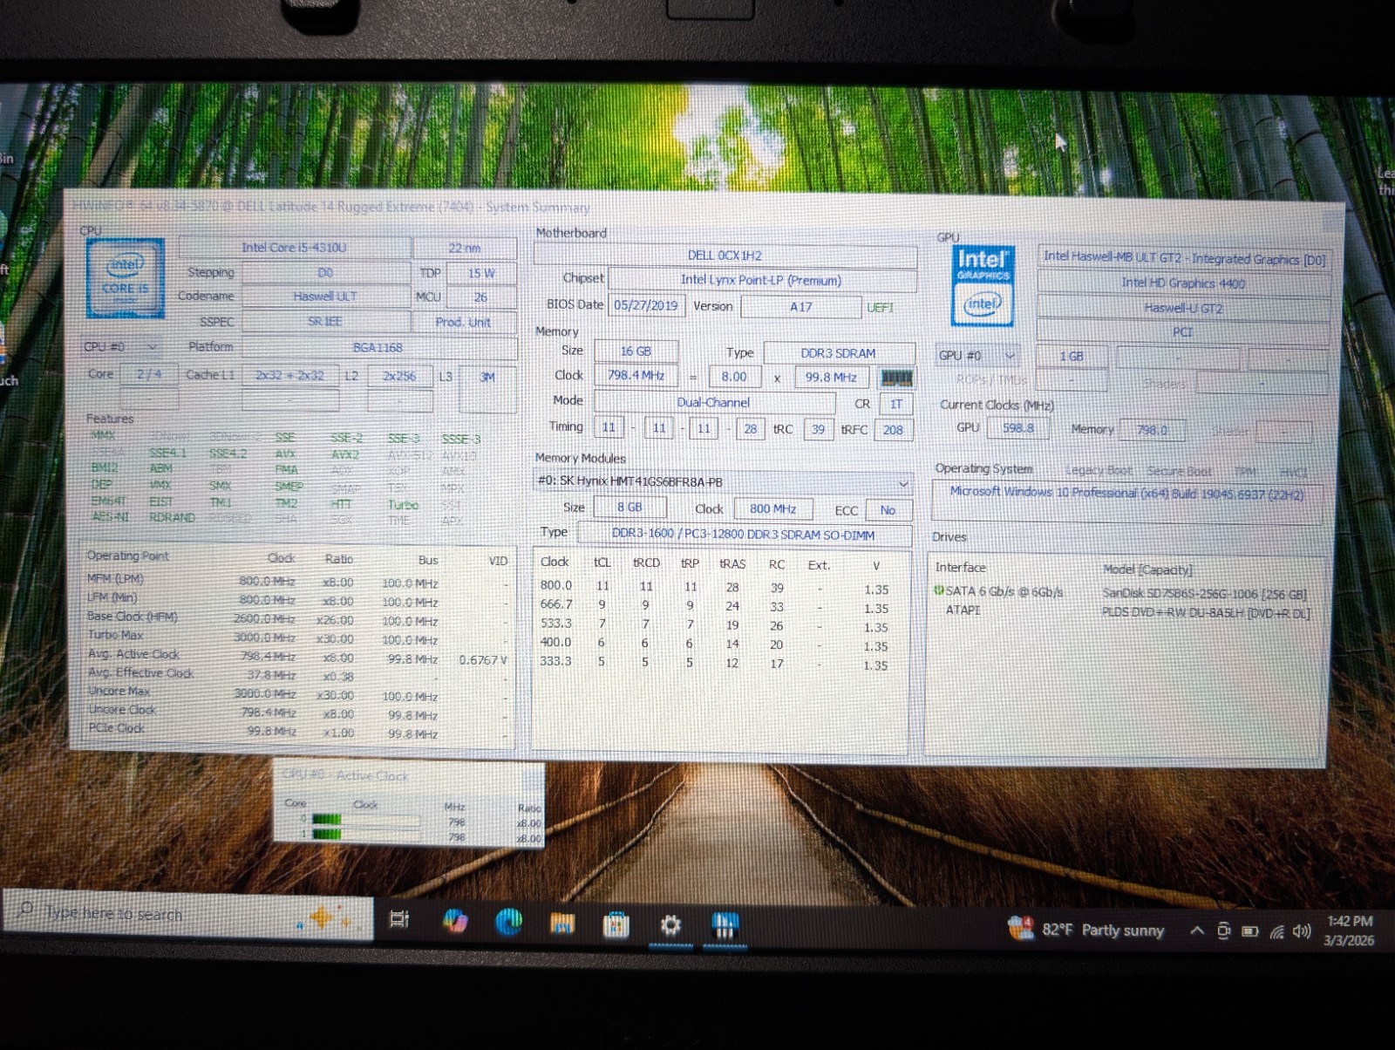1395x1050 pixels.
Task: Click the Haswell-U GT2 field
Action: pyautogui.click(x=1183, y=308)
